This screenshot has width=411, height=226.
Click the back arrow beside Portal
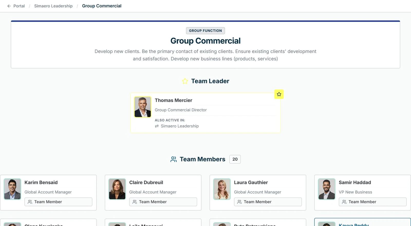coord(9,6)
